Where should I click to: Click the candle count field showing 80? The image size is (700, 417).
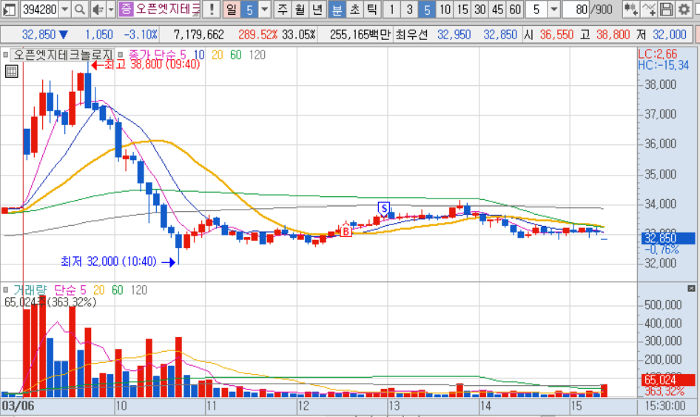pyautogui.click(x=576, y=9)
